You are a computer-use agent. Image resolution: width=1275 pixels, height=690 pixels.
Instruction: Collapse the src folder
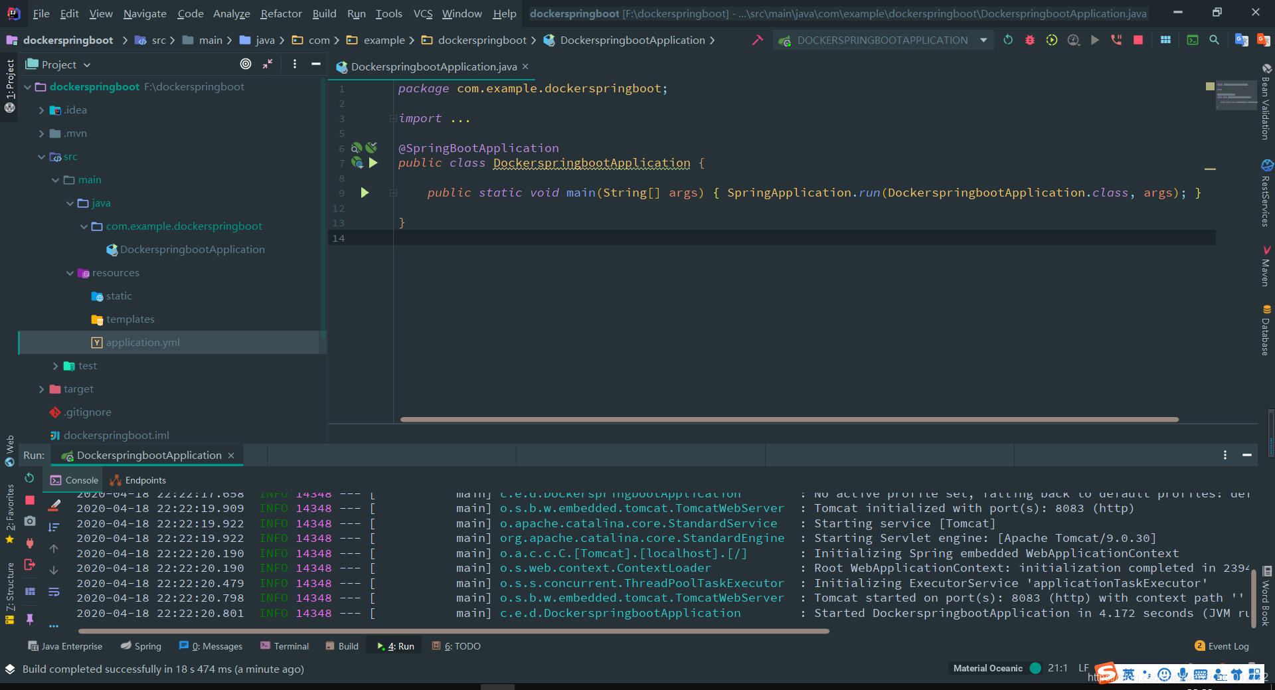(42, 157)
